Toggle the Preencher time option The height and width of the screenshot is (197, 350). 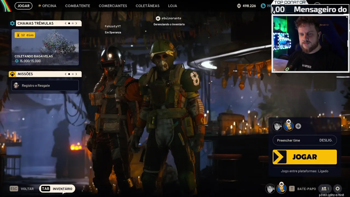(x=305, y=140)
